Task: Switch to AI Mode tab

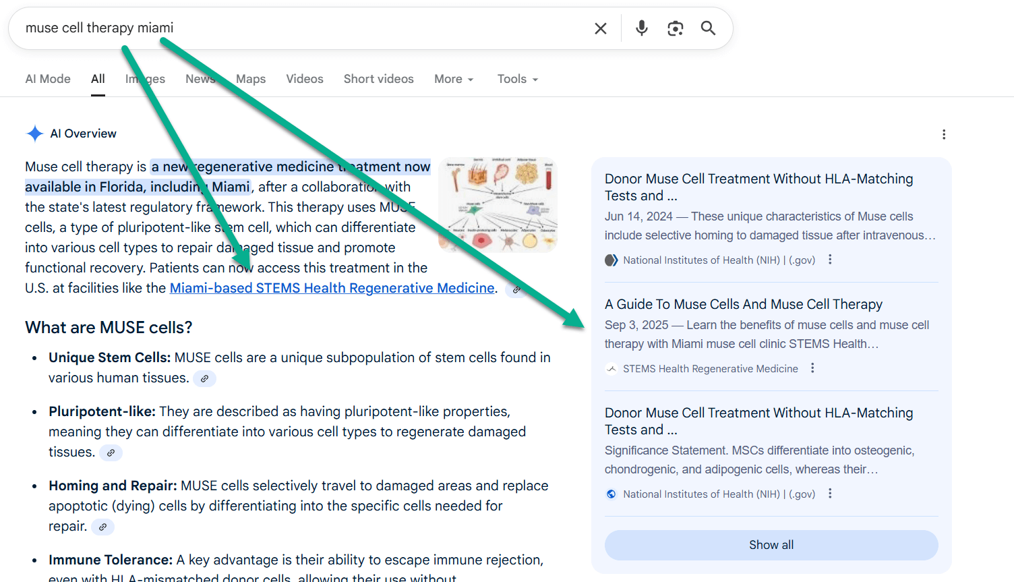Action: click(x=48, y=79)
